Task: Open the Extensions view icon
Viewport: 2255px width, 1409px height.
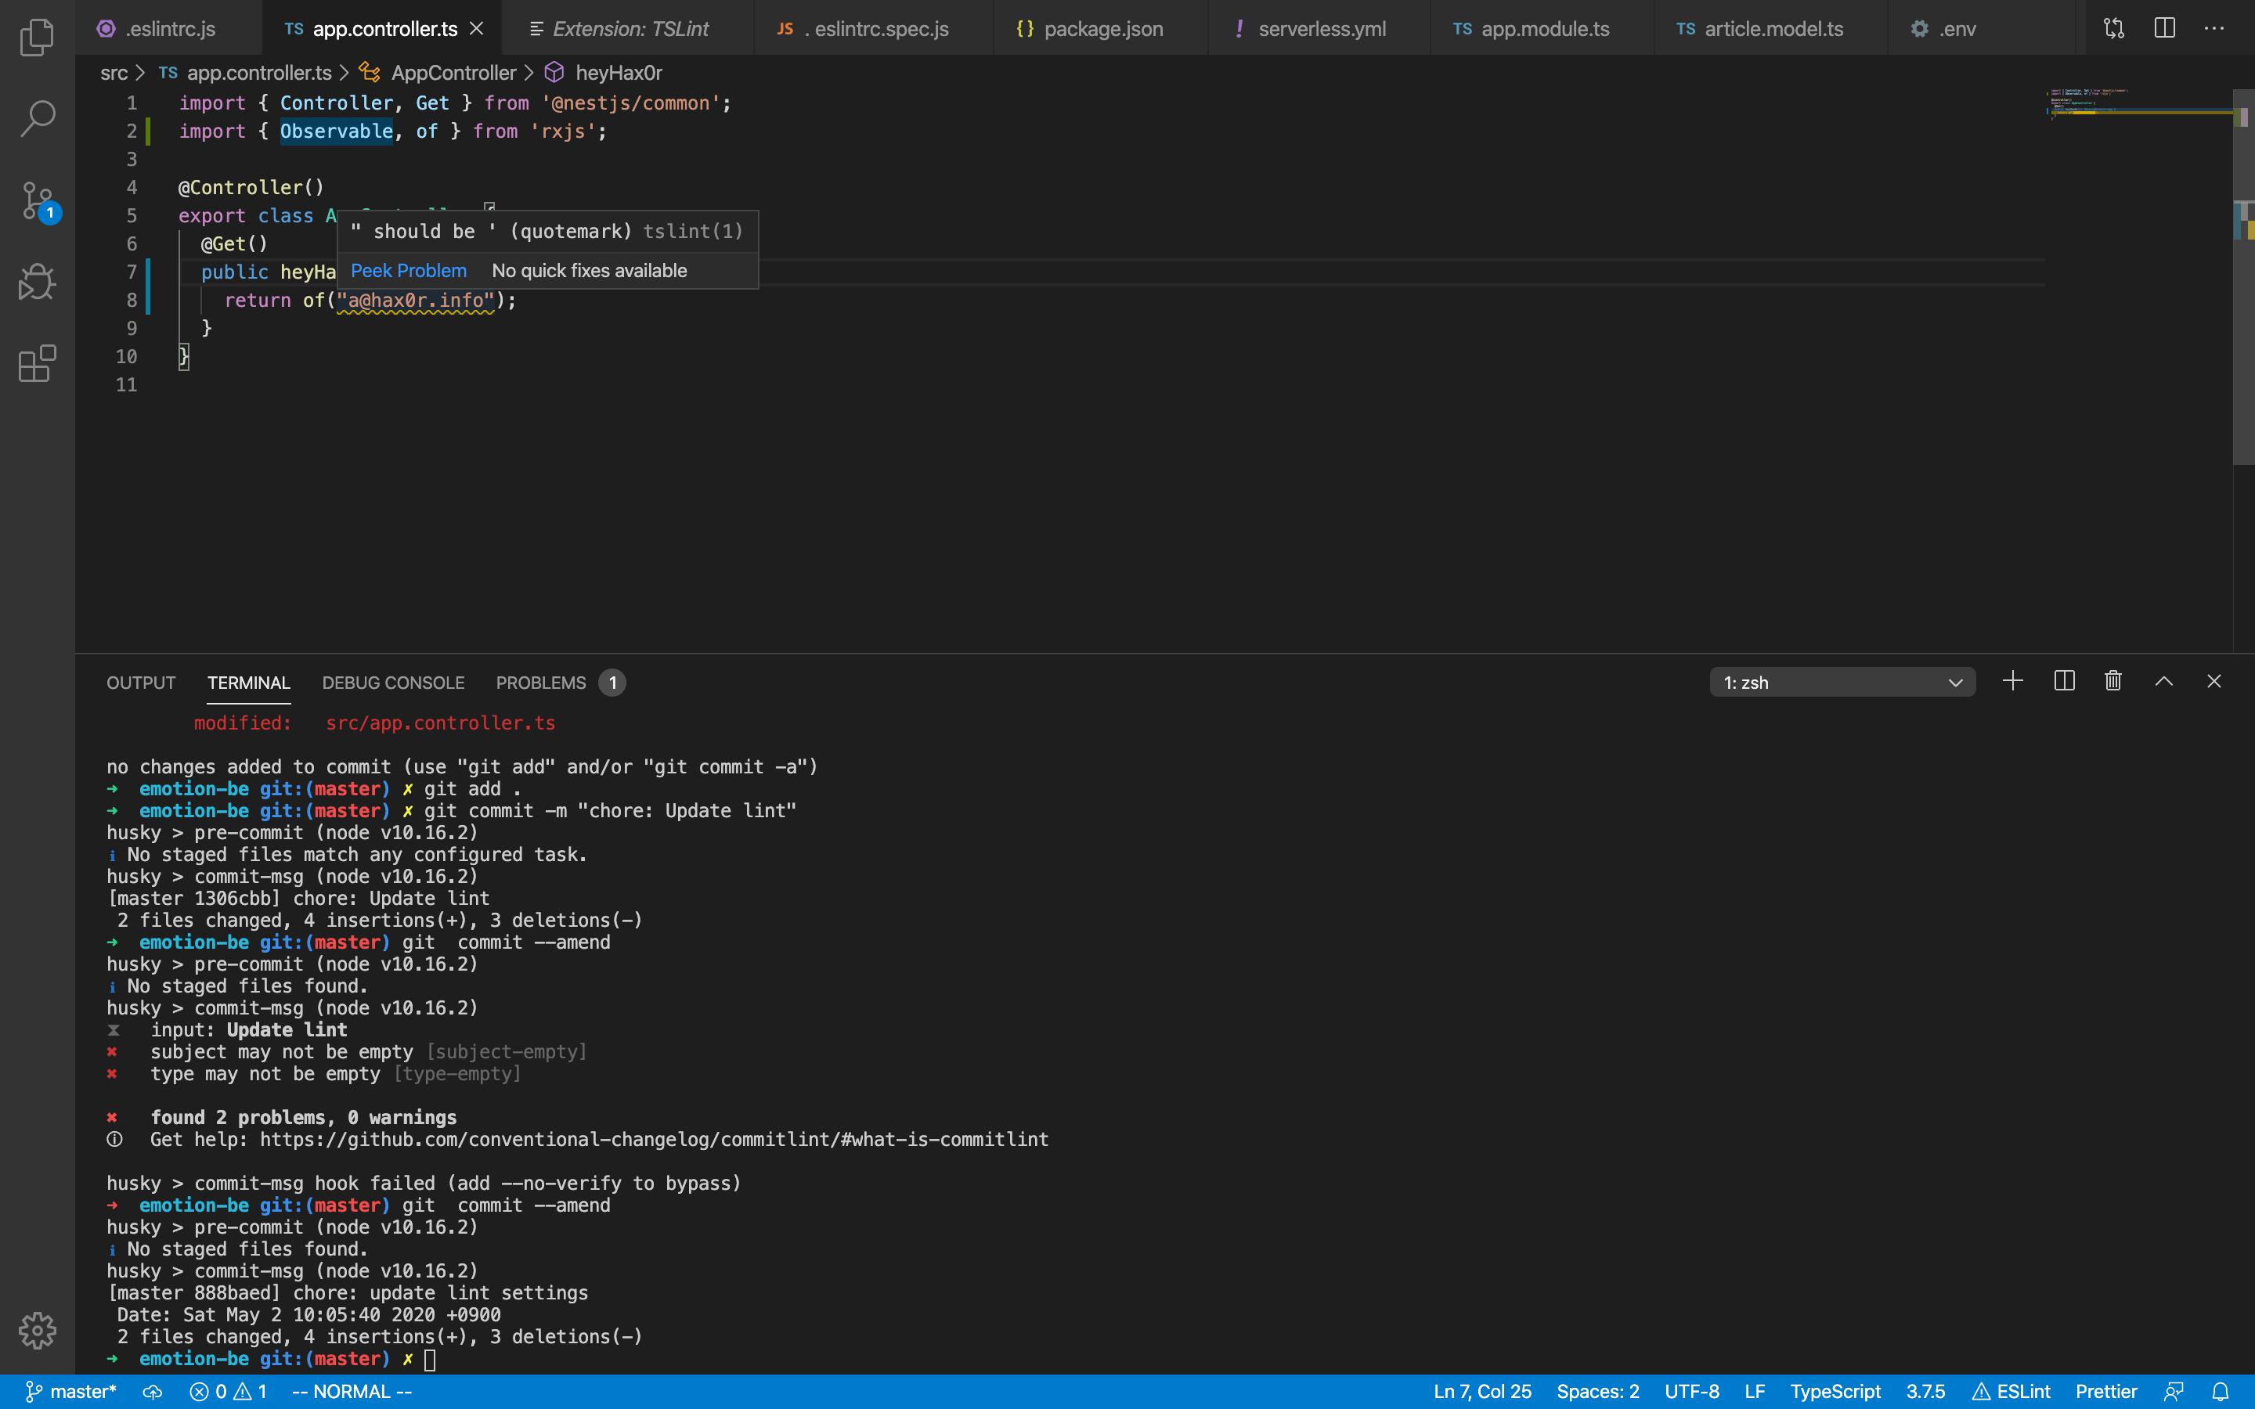Action: point(38,363)
